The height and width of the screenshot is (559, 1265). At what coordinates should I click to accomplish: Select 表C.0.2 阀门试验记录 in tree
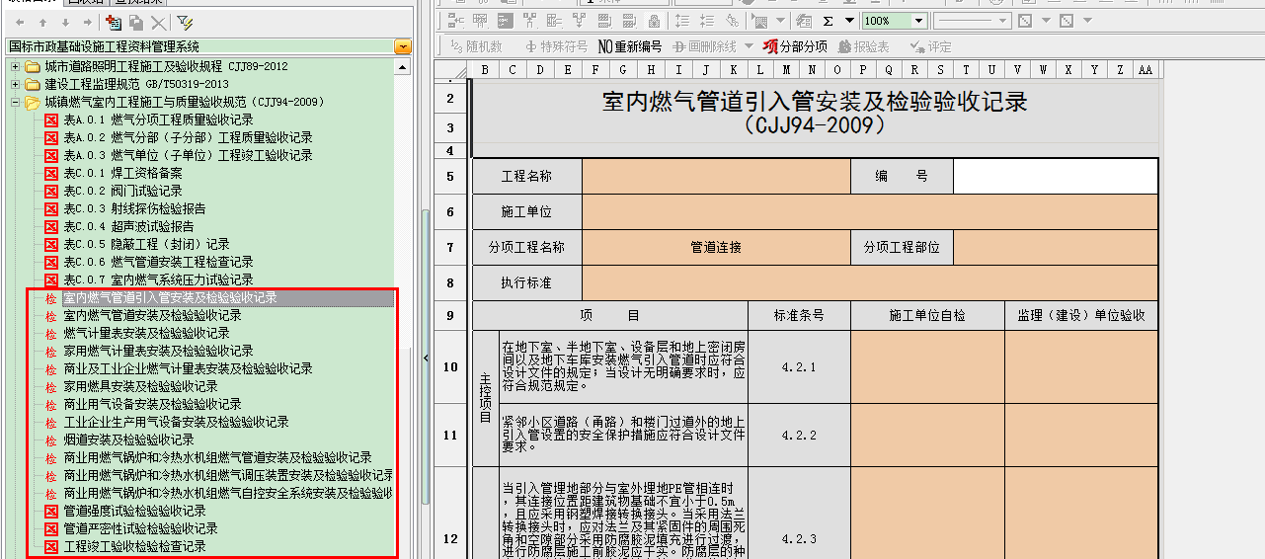(x=122, y=191)
